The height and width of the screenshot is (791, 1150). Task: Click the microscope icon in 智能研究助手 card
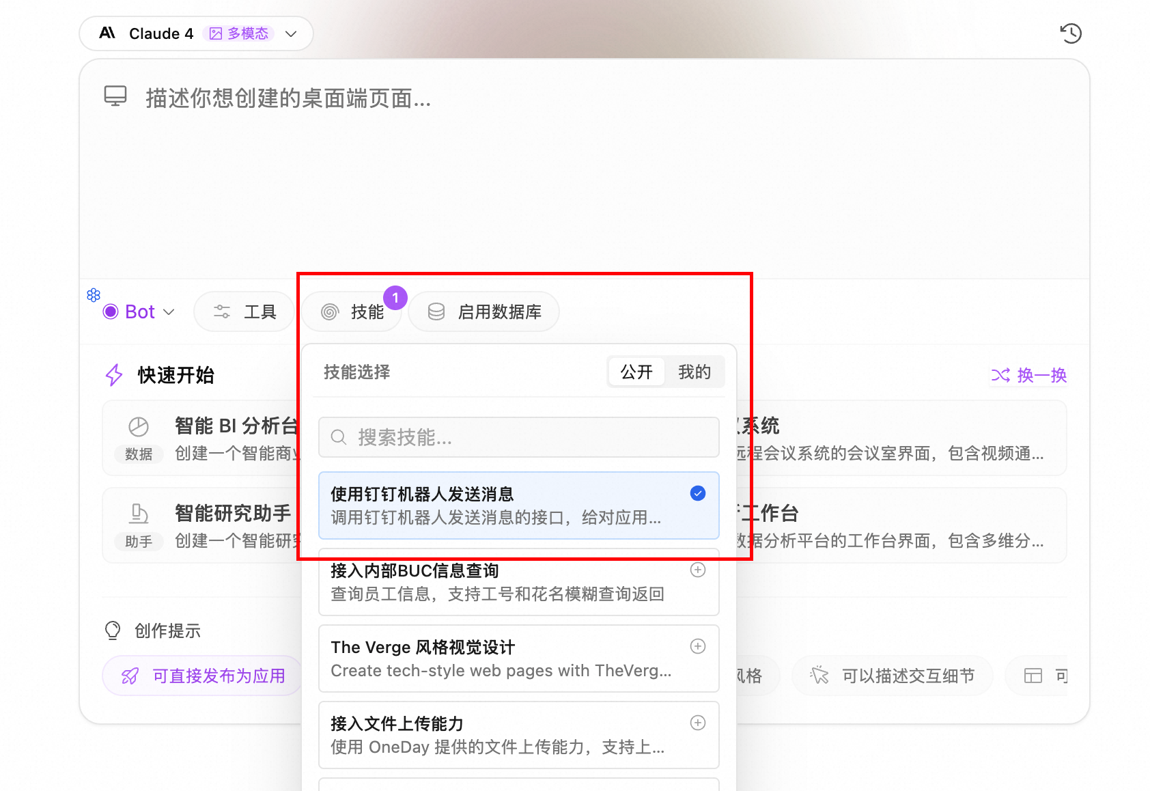click(x=139, y=514)
